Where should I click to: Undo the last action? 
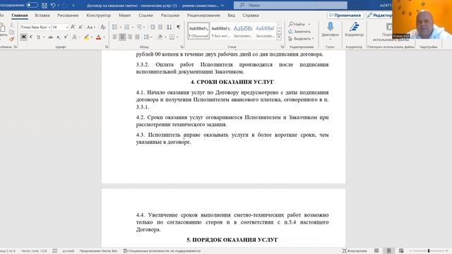tap(53, 5)
